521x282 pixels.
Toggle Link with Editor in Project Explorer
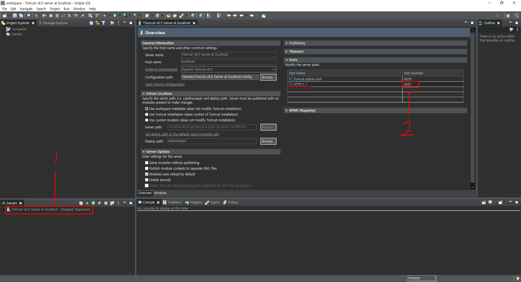coord(97,23)
